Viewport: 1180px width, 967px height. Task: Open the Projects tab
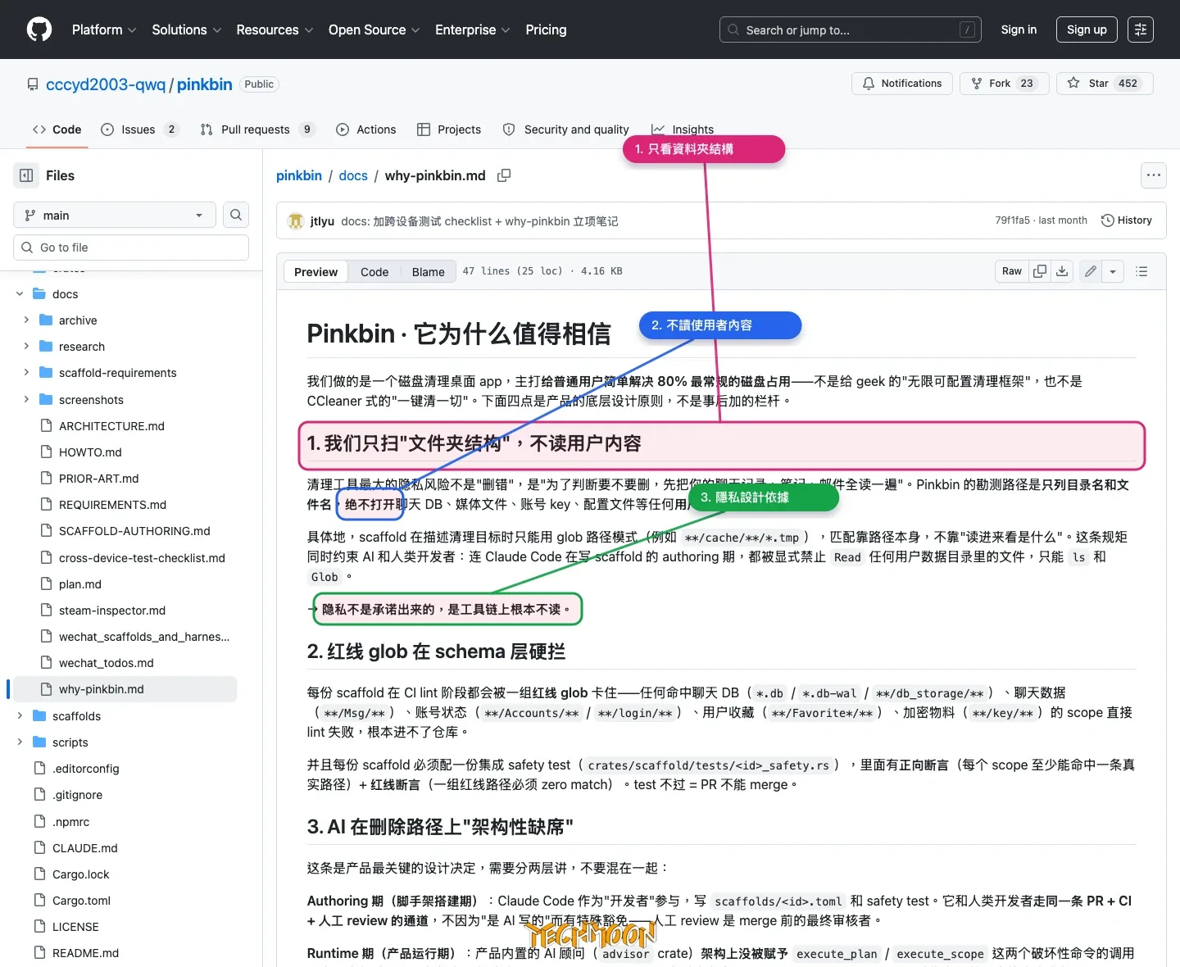[449, 129]
